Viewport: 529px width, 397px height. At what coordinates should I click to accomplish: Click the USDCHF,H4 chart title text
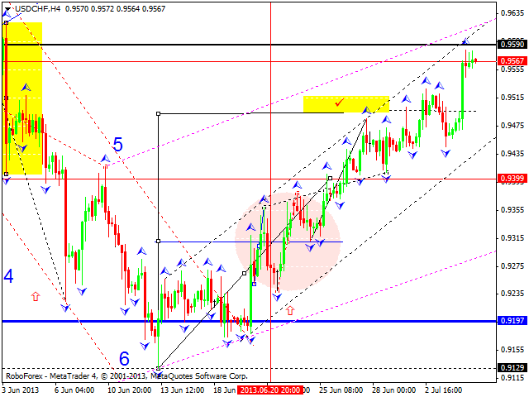tap(36, 7)
